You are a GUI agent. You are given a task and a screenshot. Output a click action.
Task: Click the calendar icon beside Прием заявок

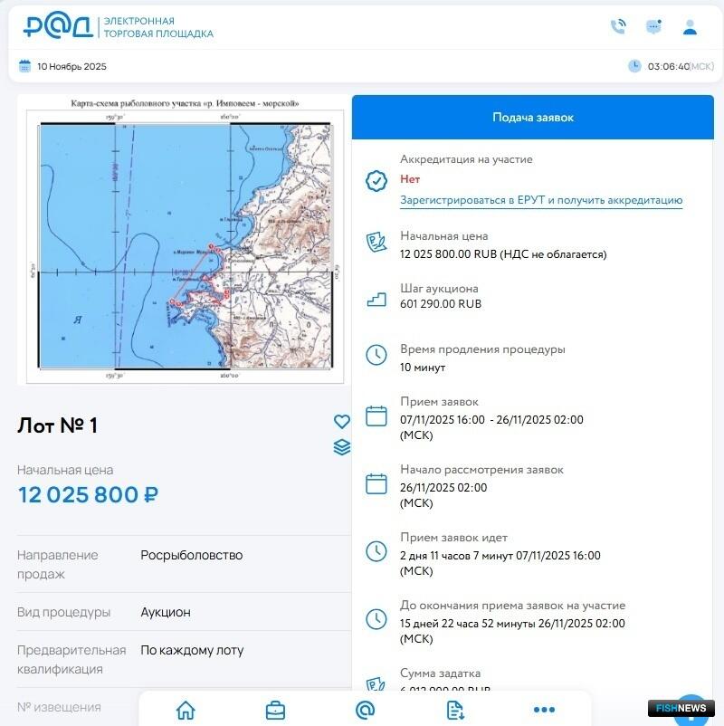[376, 416]
